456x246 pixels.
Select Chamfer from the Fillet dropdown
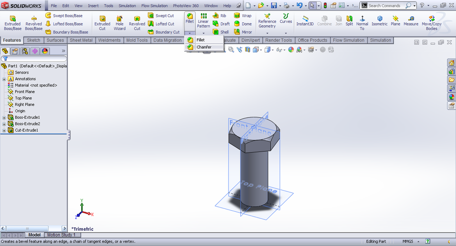pyautogui.click(x=203, y=47)
